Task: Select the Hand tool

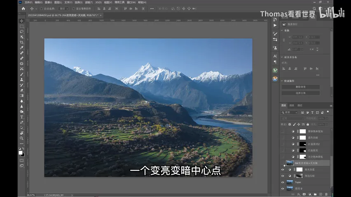Action: coord(22,133)
